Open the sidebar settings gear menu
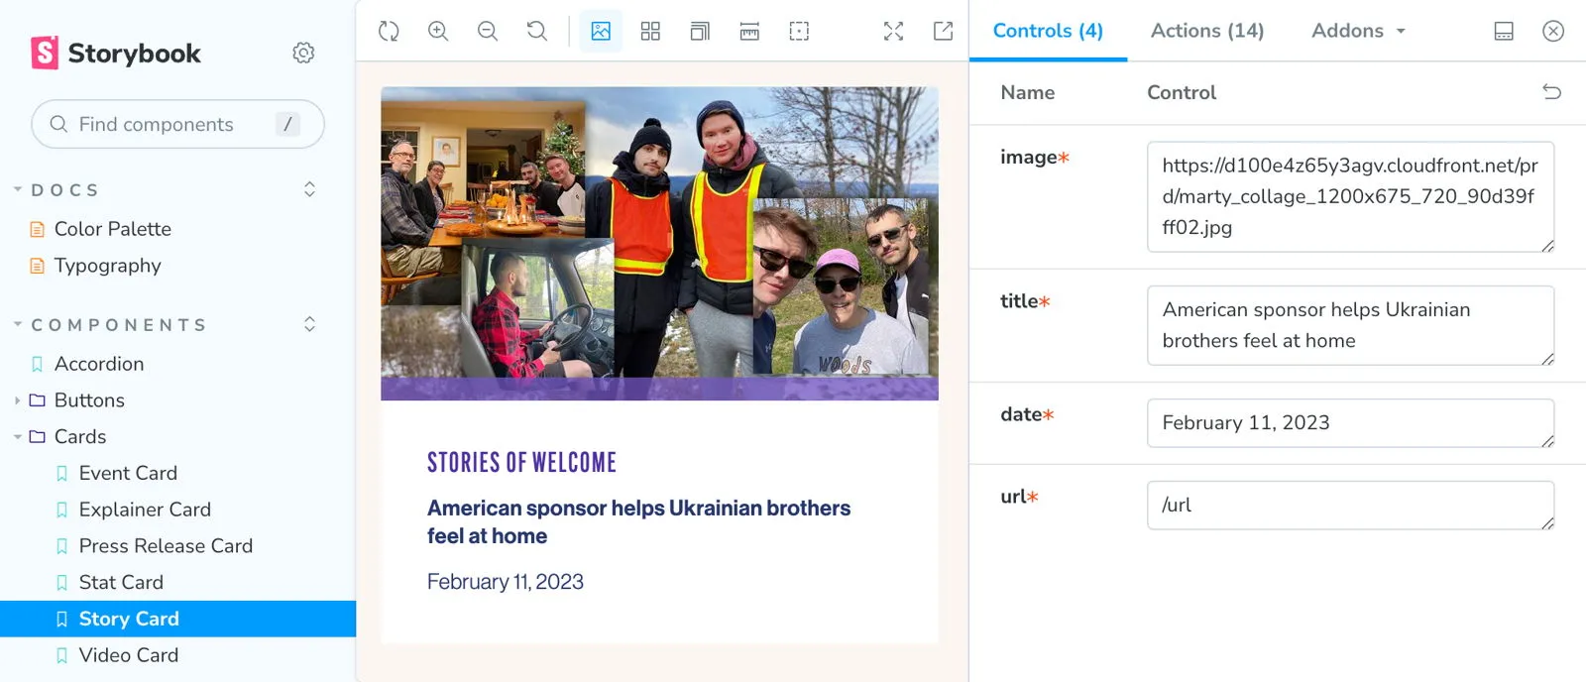This screenshot has height=682, width=1586. click(x=303, y=53)
